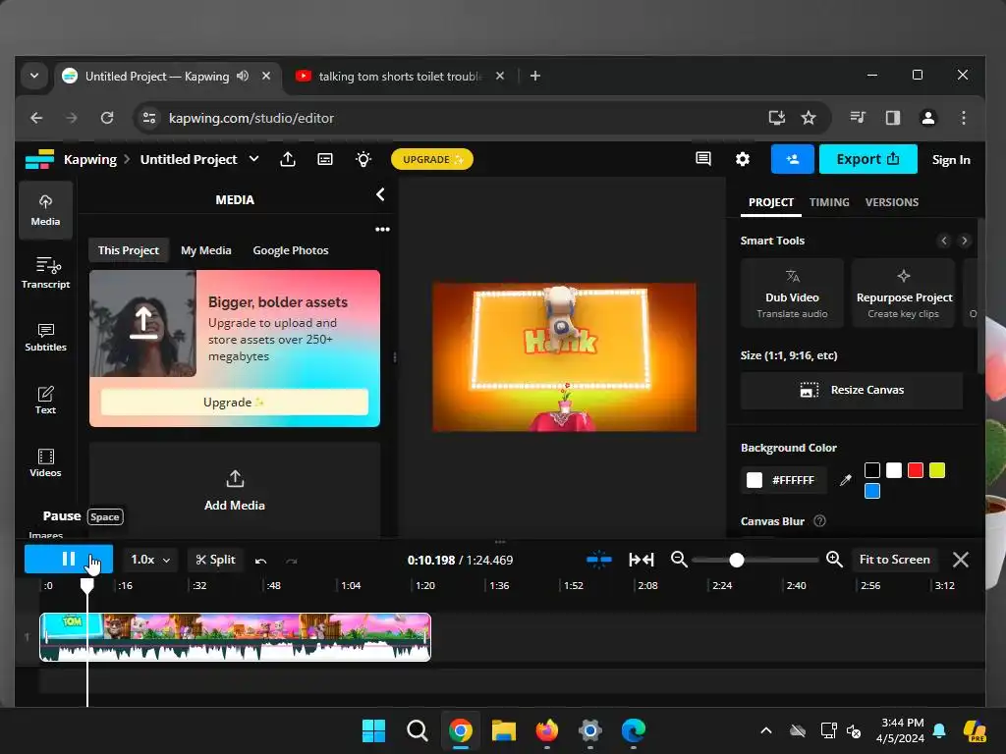The image size is (1006, 754).
Task: Open Chrome tab search dropdown
Action: coord(34,77)
